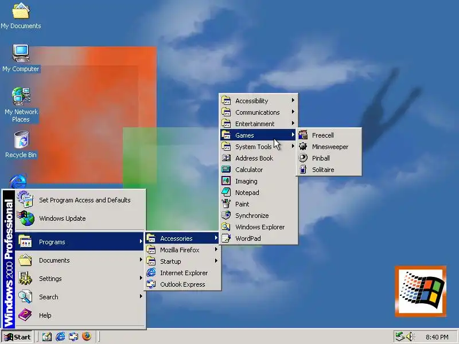This screenshot has width=459, height=344.
Task: Click the Set Program Access and Defaults icon
Action: point(25,200)
